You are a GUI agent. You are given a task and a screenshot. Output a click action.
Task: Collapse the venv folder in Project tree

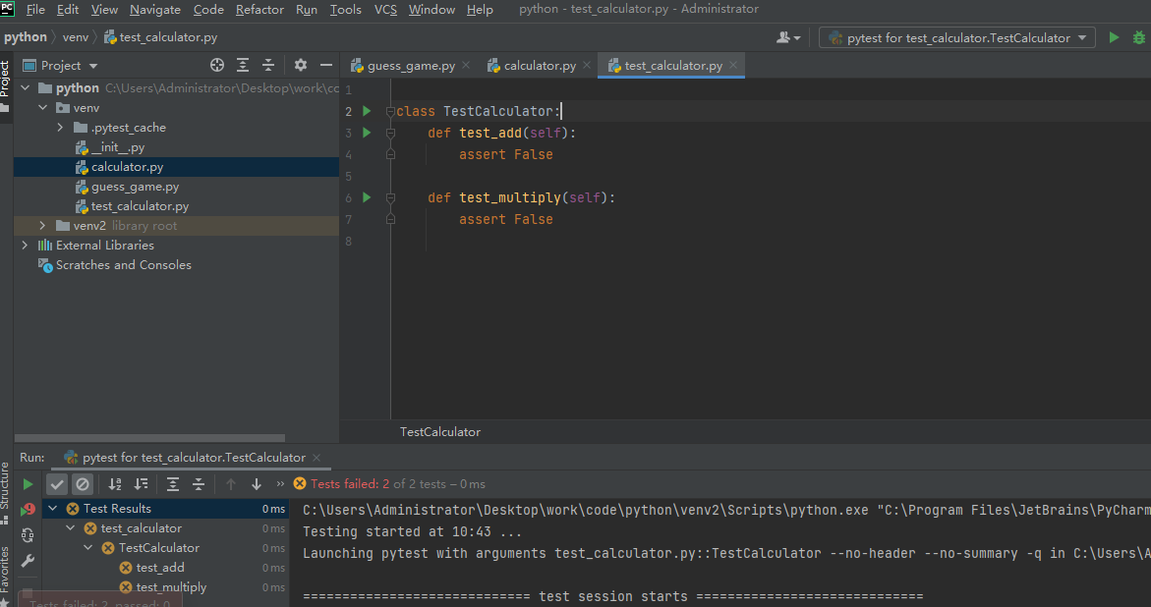pyautogui.click(x=40, y=107)
